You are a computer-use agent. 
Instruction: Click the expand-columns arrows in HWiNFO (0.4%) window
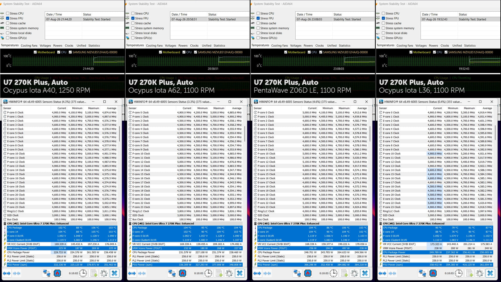click(x=382, y=273)
